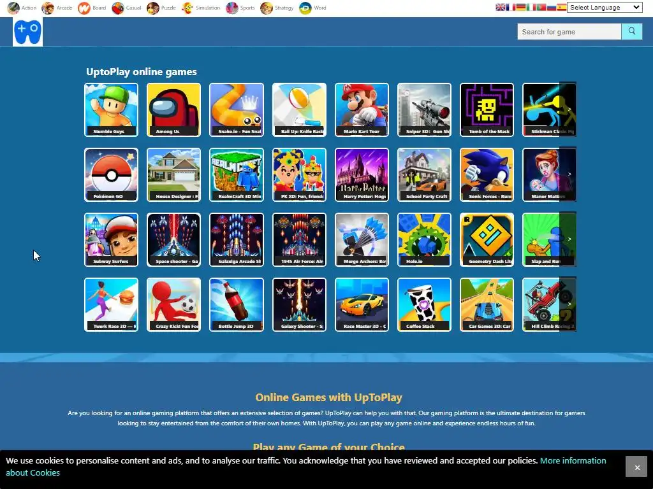Open the Coffee Stack game tile

point(424,304)
